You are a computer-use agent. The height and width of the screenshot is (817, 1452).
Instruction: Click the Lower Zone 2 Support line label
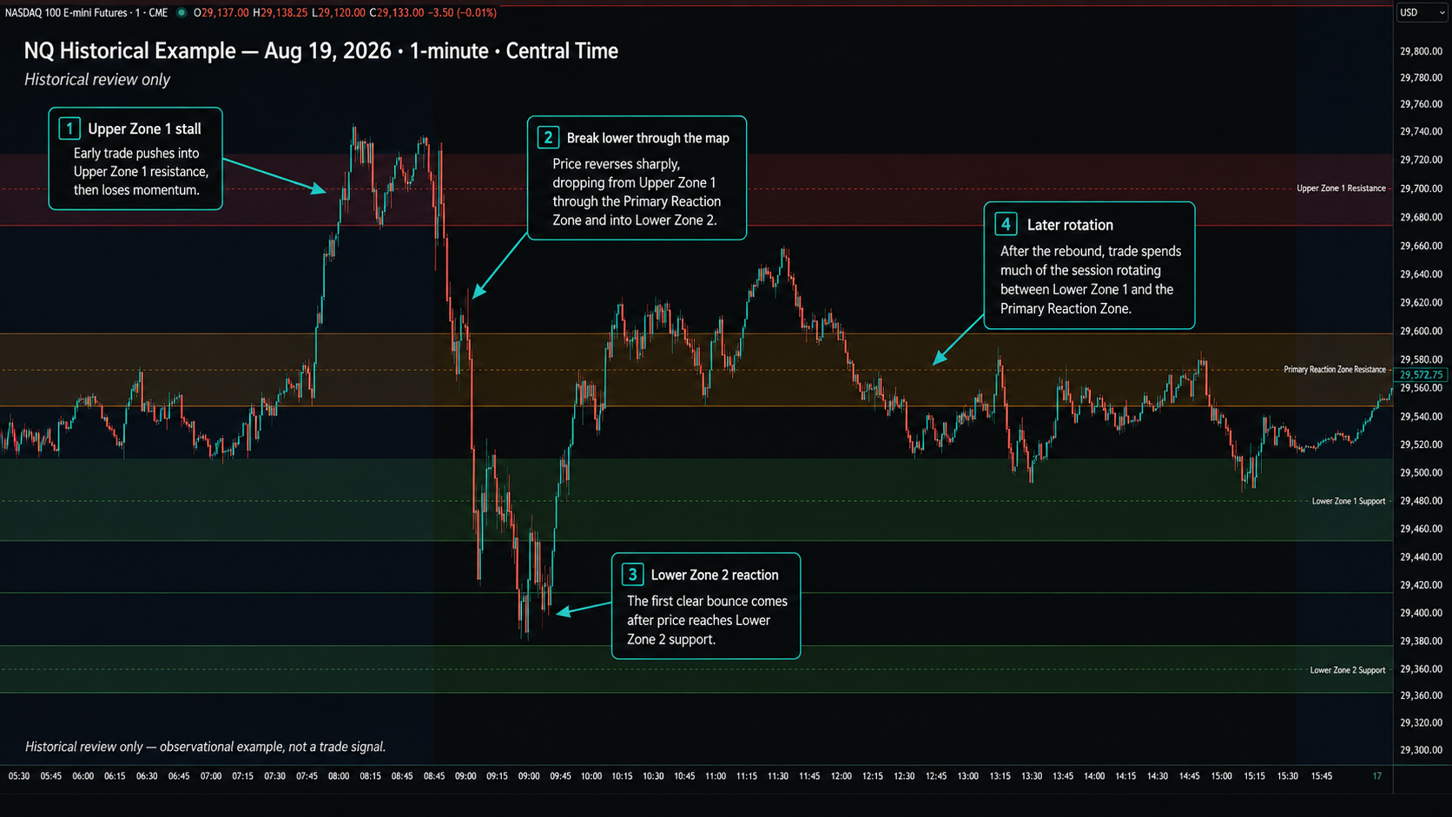tap(1348, 670)
